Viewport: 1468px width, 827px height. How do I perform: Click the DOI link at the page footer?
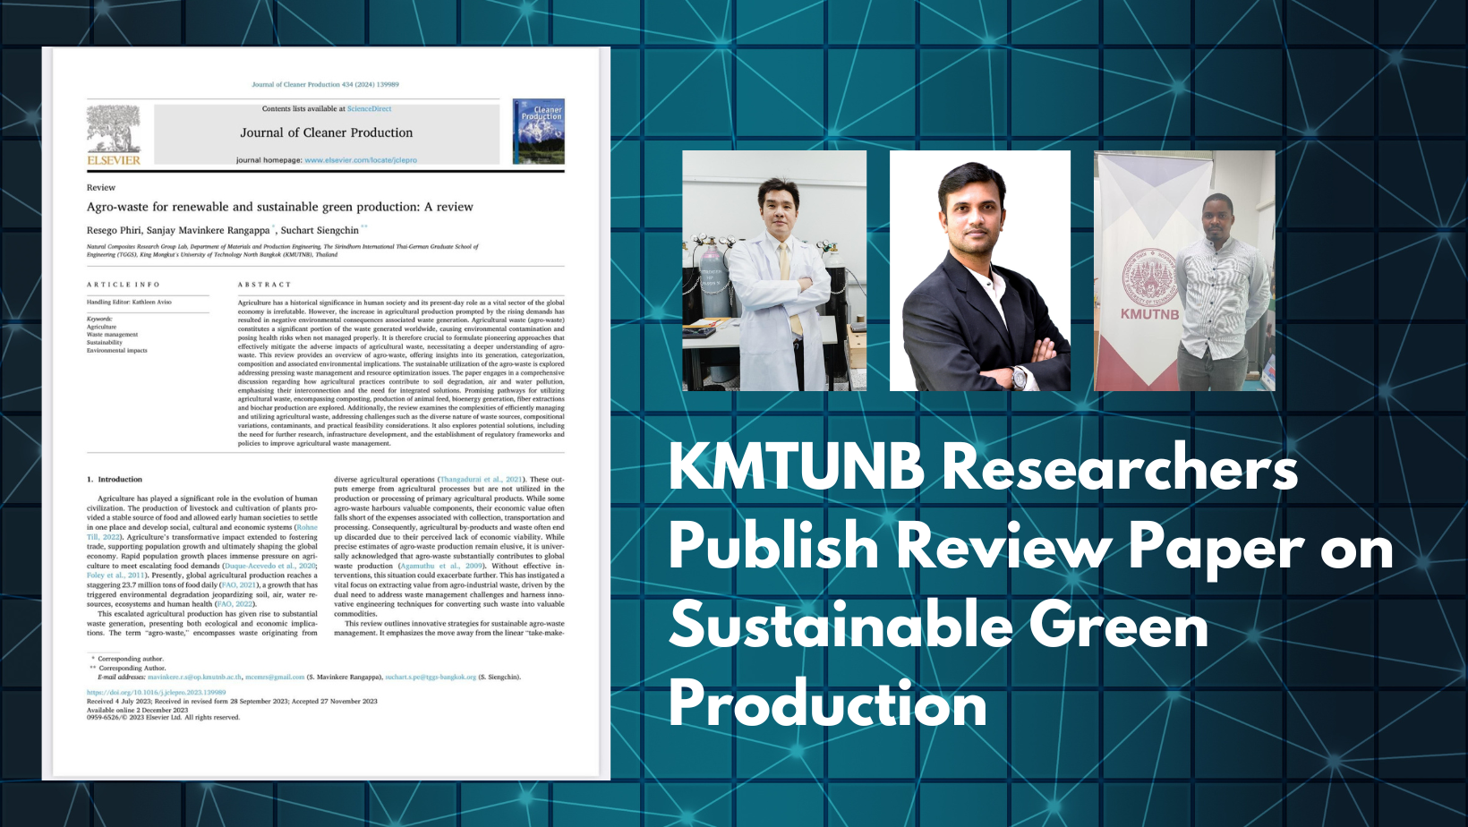[x=156, y=693]
